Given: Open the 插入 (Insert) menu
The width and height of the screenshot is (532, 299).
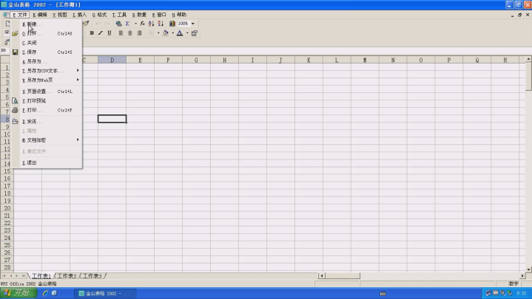Looking at the screenshot, I should (x=79, y=15).
